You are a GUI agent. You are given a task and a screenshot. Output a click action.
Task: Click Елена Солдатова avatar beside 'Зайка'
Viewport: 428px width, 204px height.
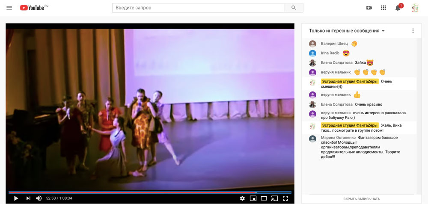(312, 63)
